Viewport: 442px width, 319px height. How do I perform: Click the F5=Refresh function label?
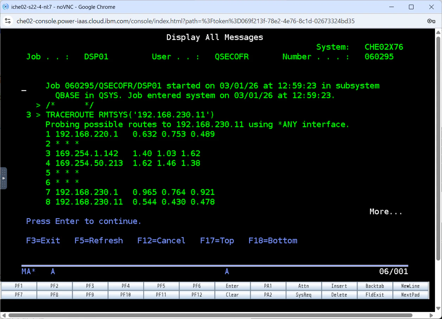pos(99,240)
